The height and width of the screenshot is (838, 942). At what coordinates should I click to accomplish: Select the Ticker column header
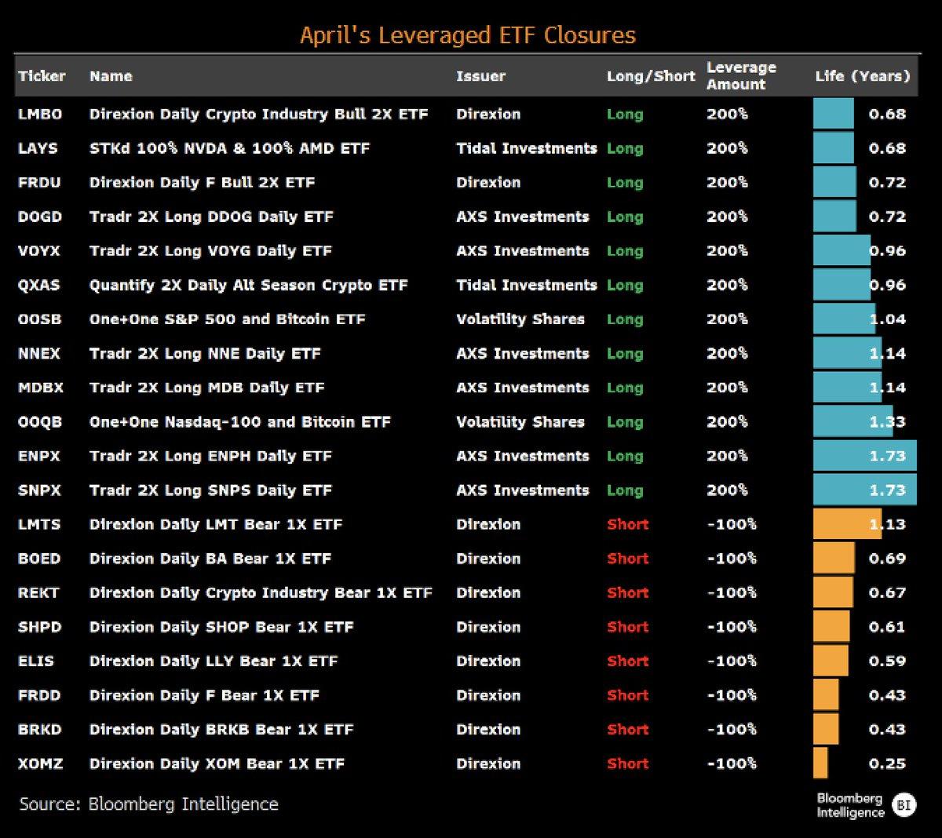(x=42, y=76)
